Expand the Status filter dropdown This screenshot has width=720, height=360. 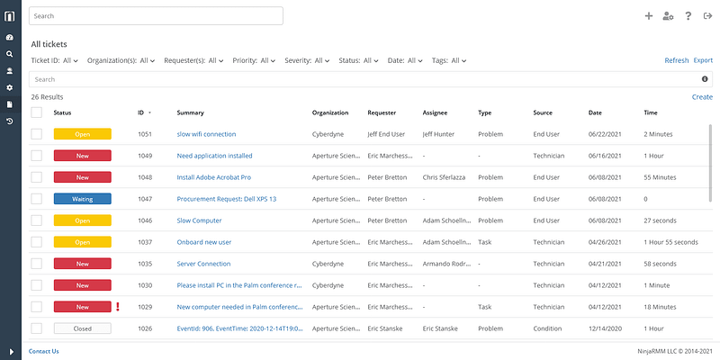click(x=358, y=60)
